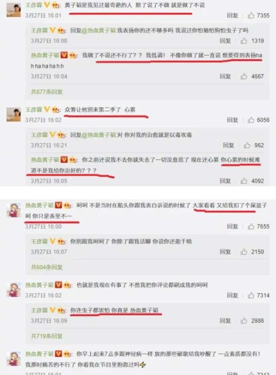Expand the 共877条回复 thread

point(47,92)
